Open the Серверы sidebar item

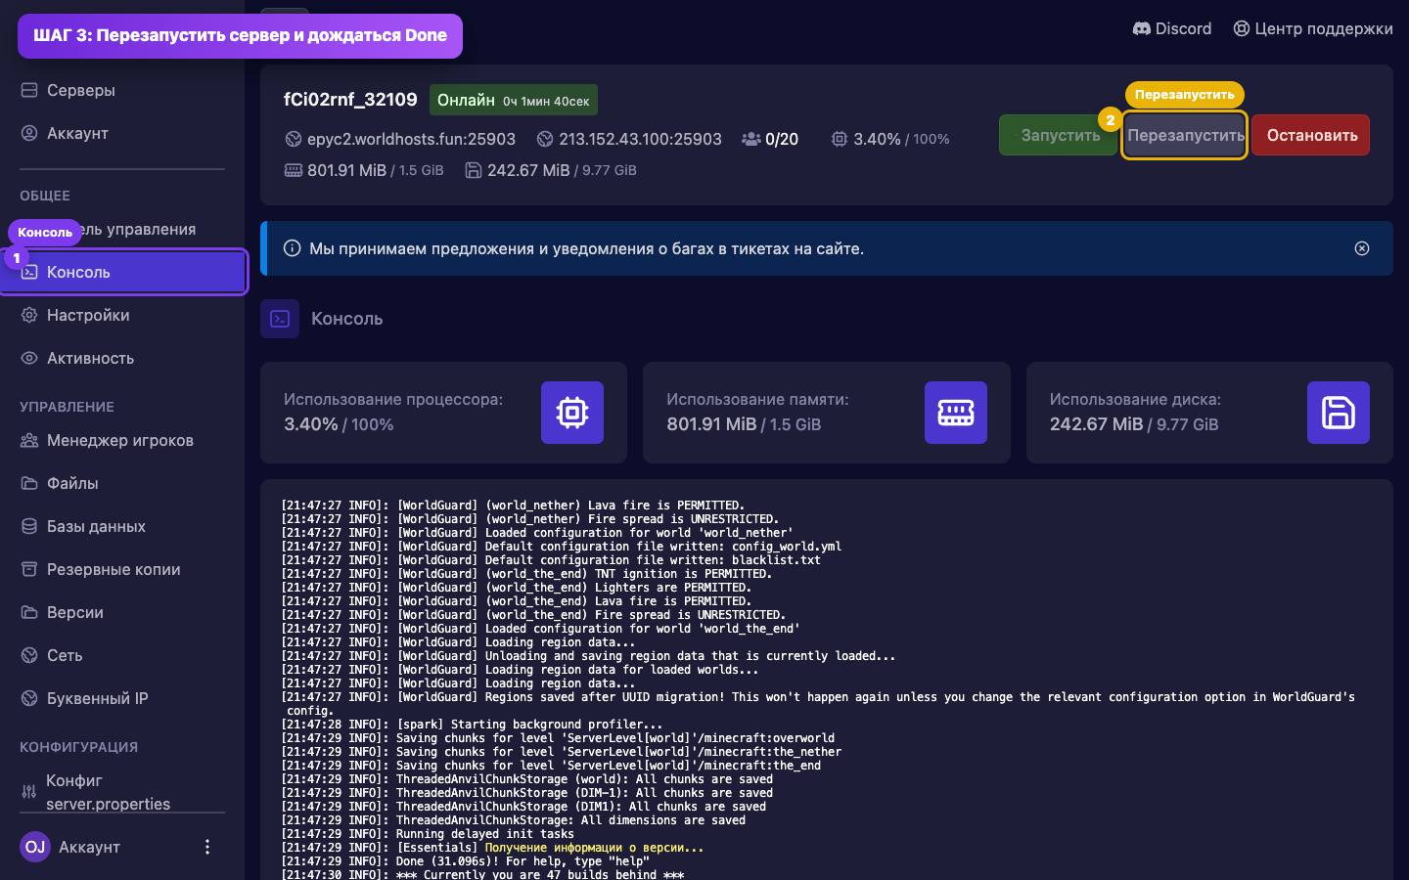pos(122,90)
